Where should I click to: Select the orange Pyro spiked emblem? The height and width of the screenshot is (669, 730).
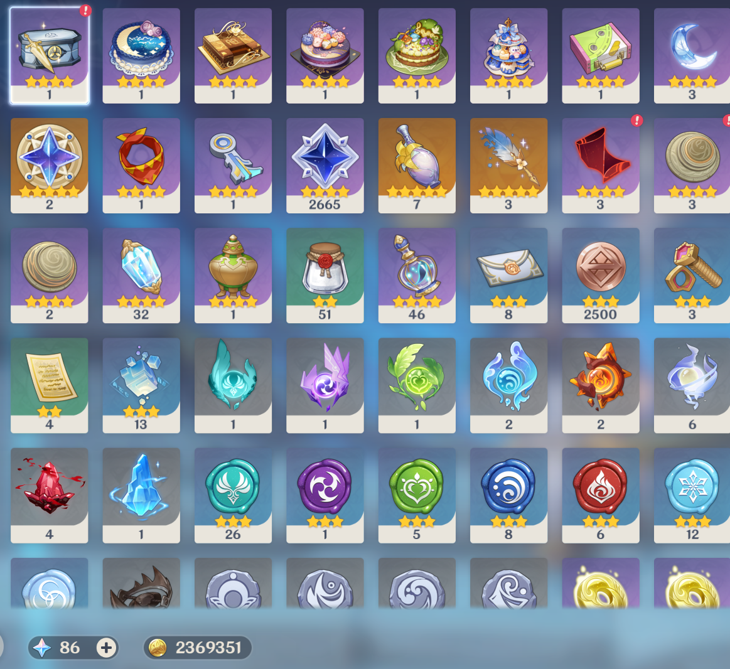click(601, 385)
